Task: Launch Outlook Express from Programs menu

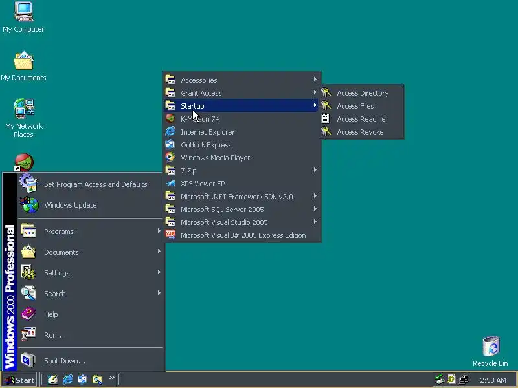Action: click(x=242, y=144)
